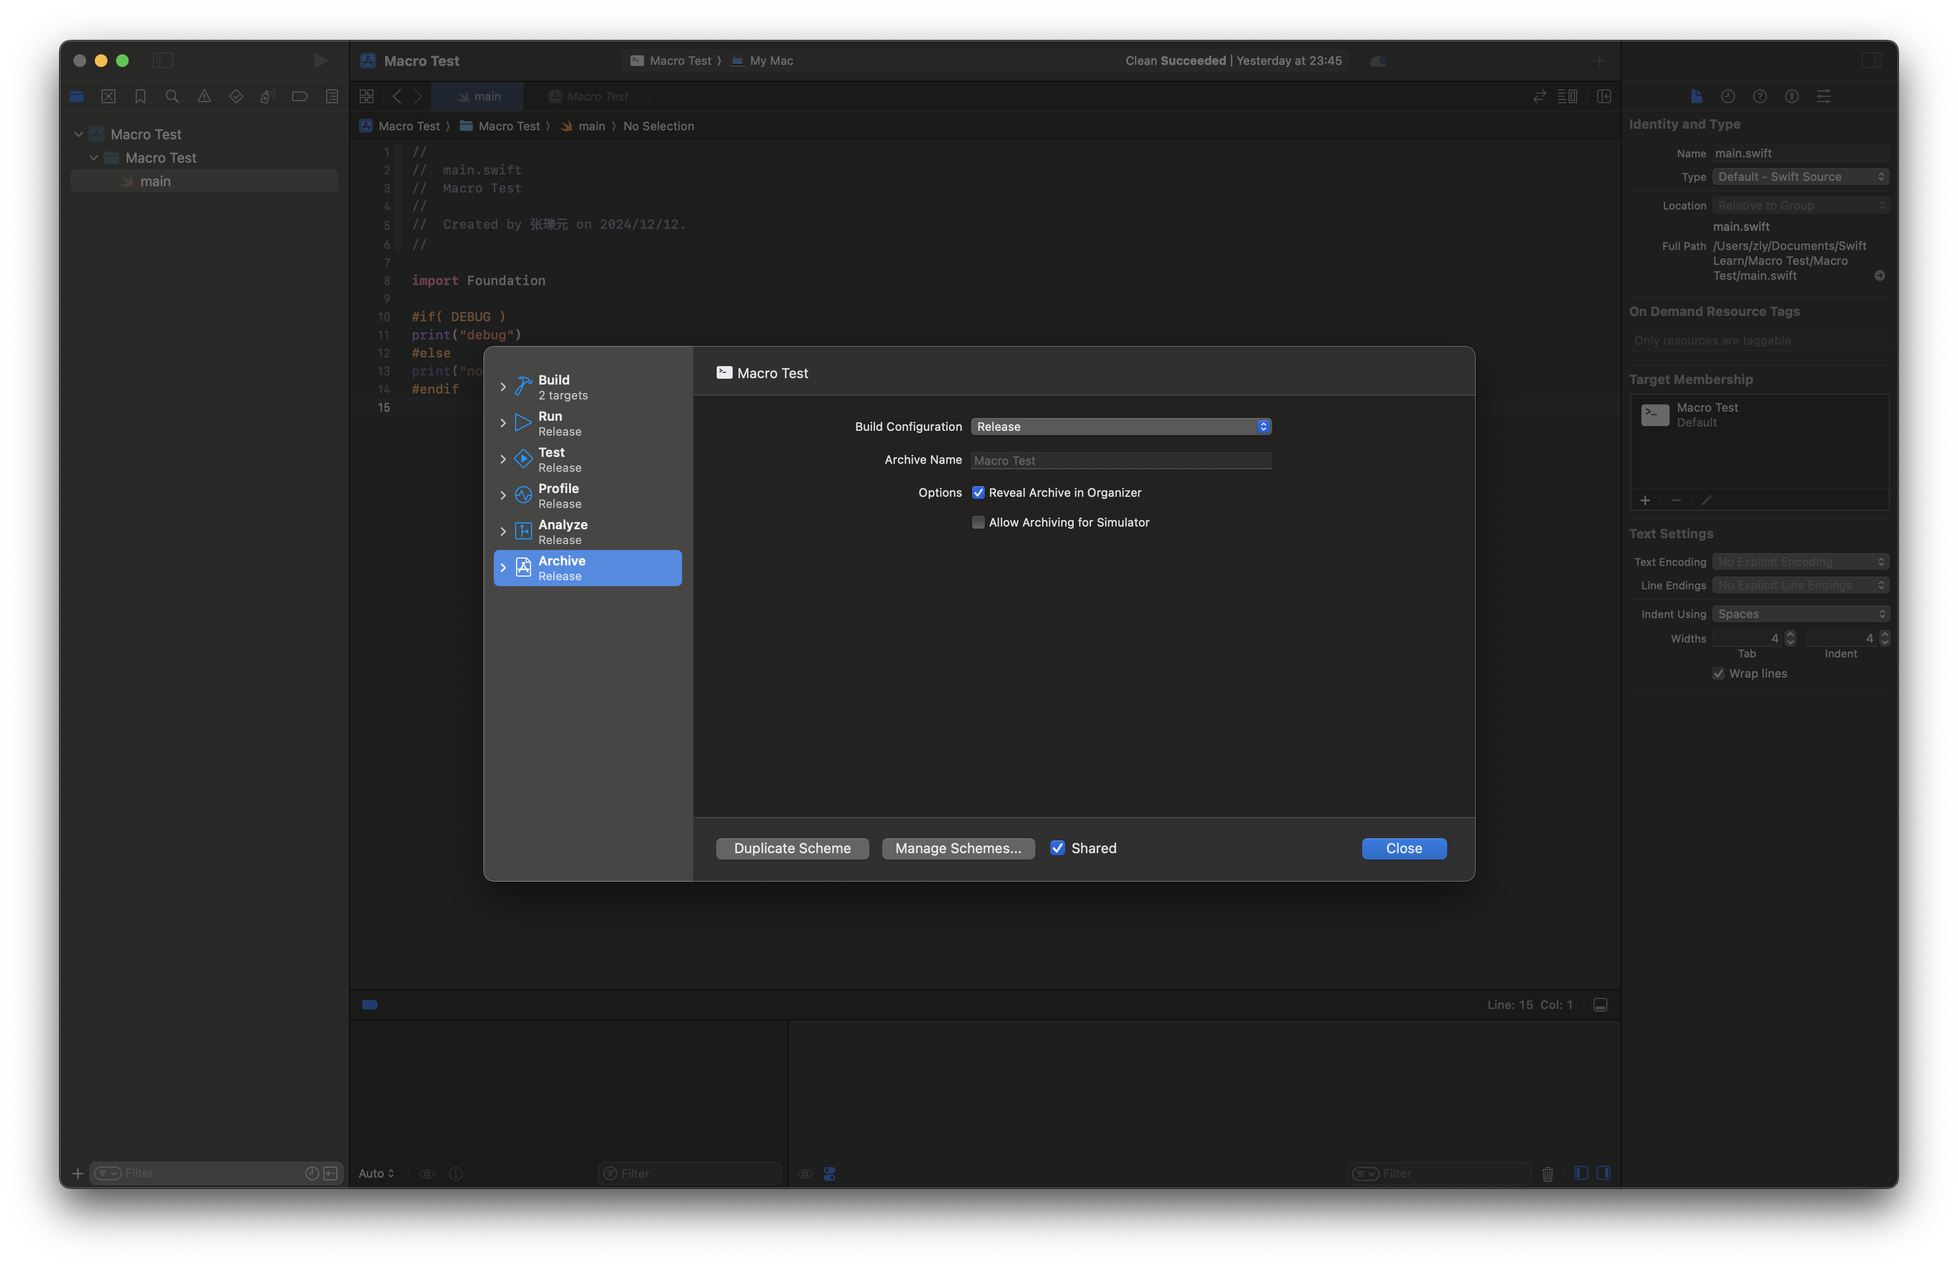Screen dimensions: 1958x1267
Task: Increment the Tab width stepper
Action: pos(1790,634)
